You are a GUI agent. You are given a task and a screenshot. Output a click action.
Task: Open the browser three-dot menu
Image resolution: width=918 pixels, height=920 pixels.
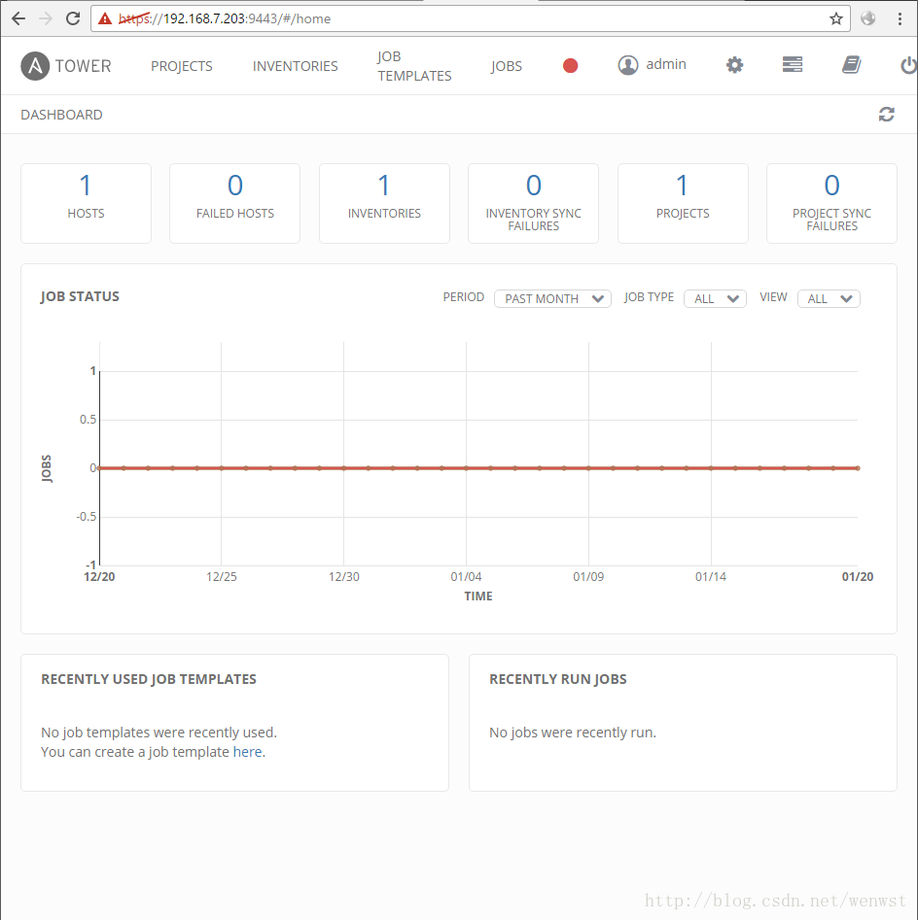point(900,18)
